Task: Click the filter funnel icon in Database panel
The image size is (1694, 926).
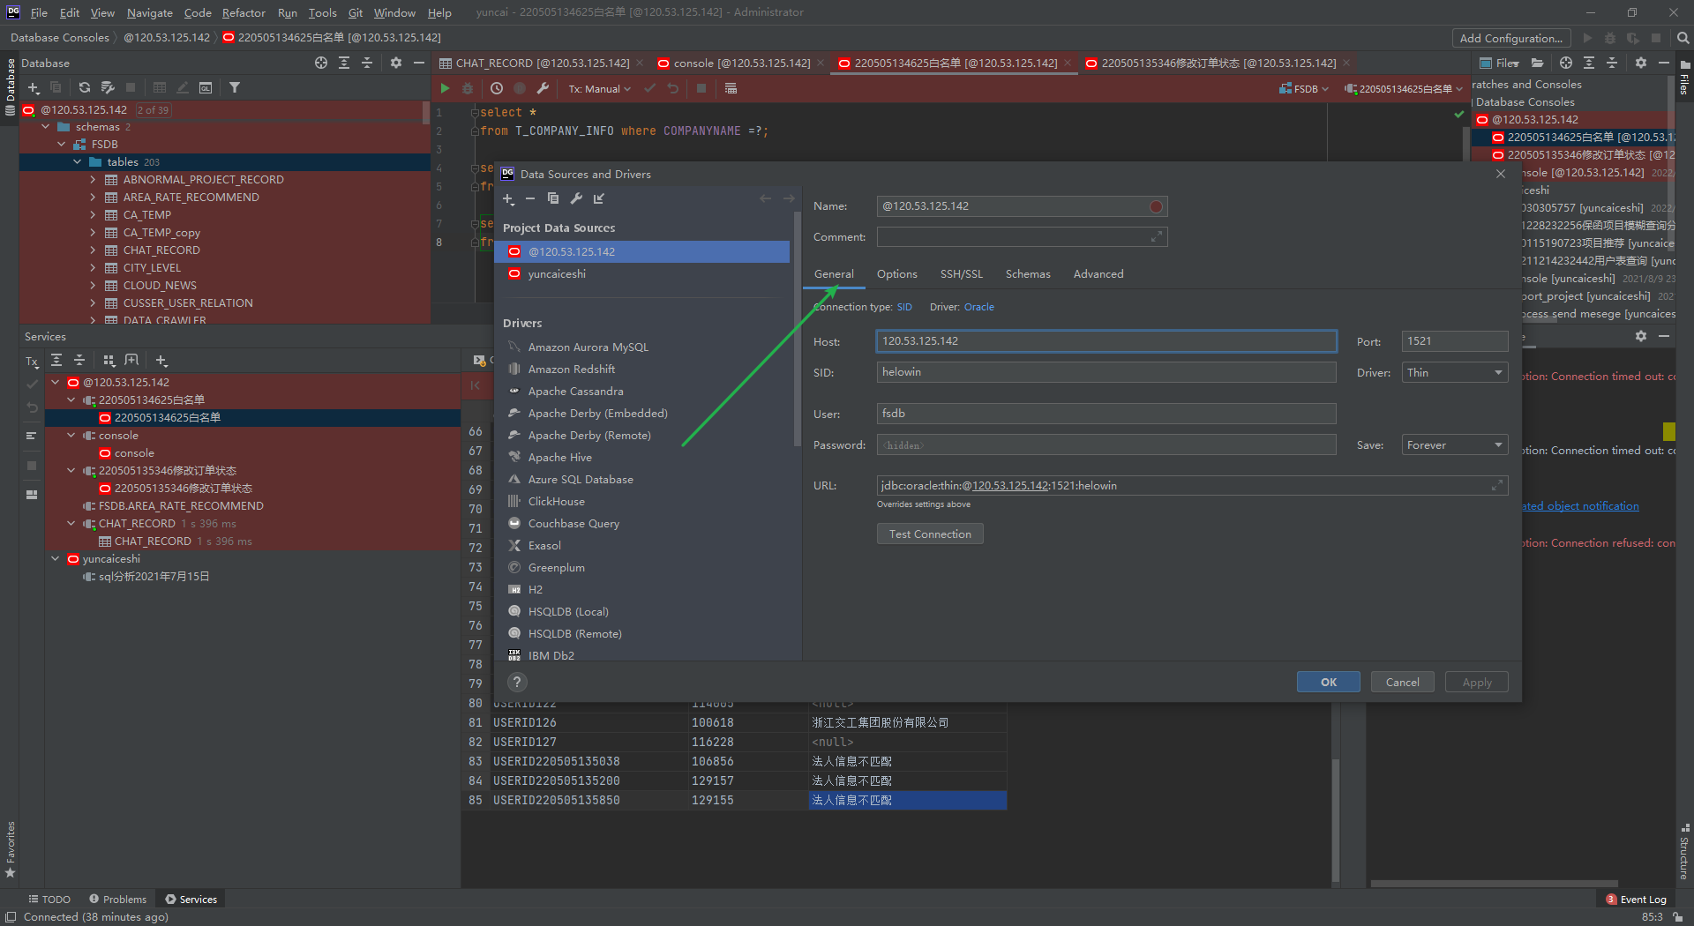Action: point(235,88)
